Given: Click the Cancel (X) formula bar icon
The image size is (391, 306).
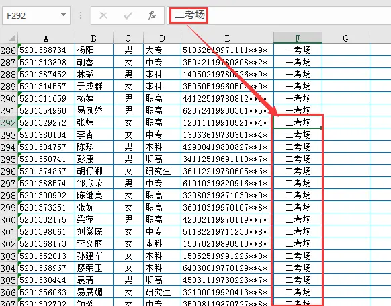Looking at the screenshot, I should (x=103, y=15).
